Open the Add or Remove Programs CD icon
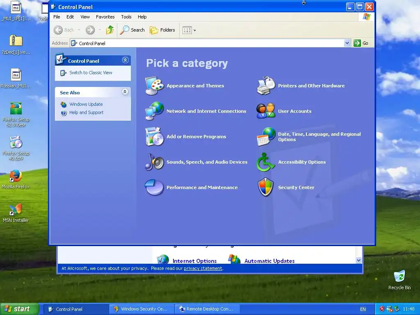The height and width of the screenshot is (315, 420). click(x=155, y=136)
